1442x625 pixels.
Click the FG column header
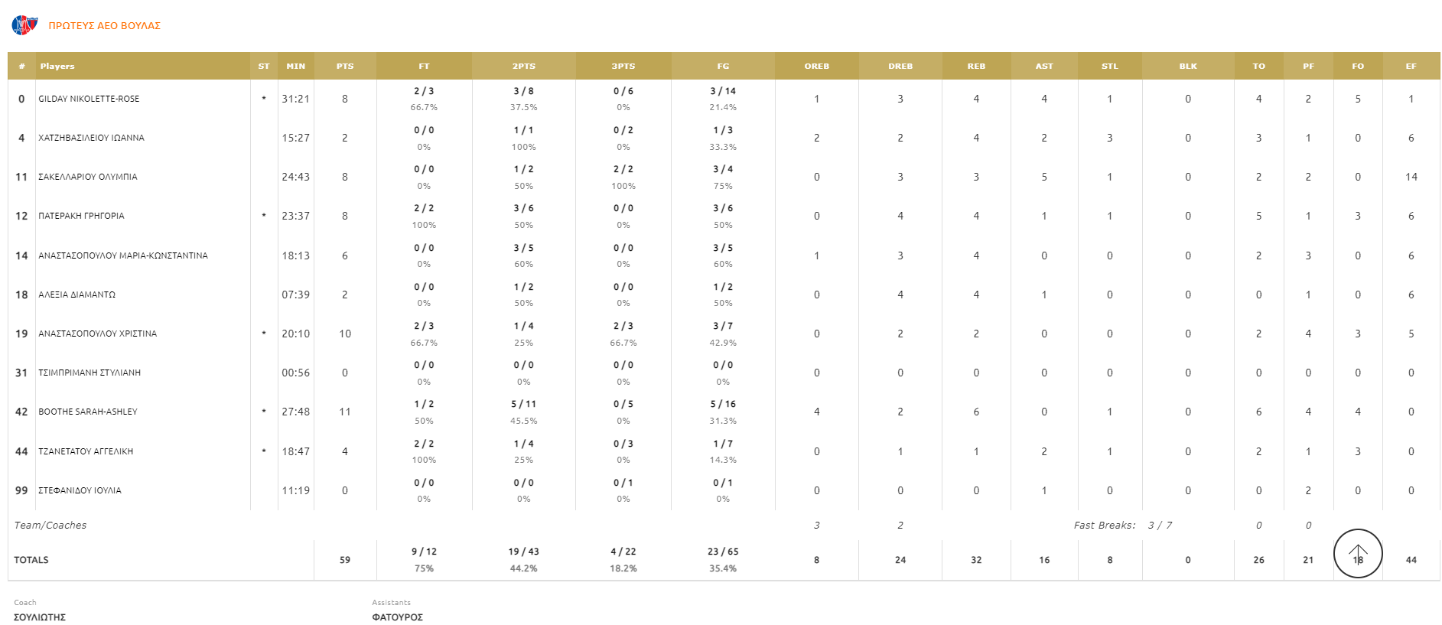[723, 67]
